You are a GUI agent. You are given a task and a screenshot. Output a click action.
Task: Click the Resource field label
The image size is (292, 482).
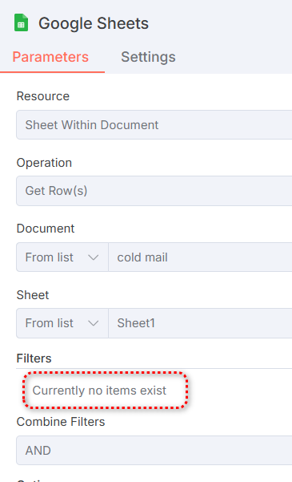(x=43, y=96)
